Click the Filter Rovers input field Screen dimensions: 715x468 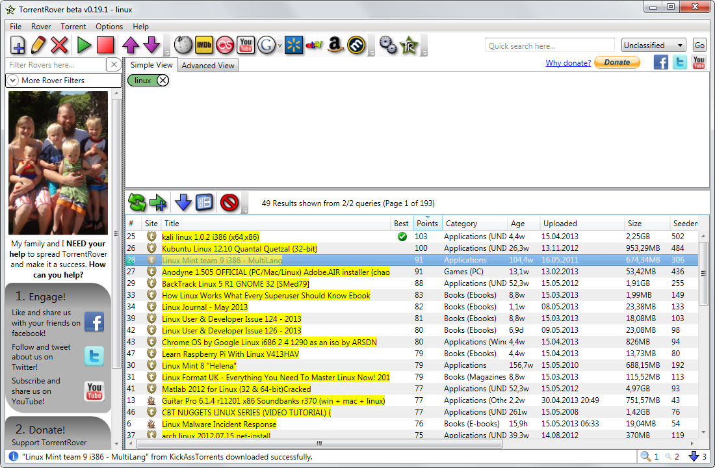[56, 64]
